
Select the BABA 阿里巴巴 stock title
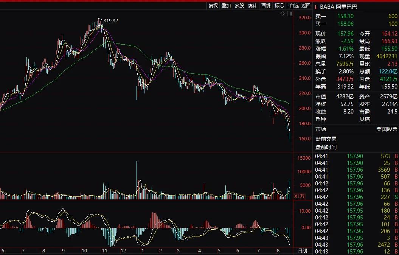[x=338, y=6]
